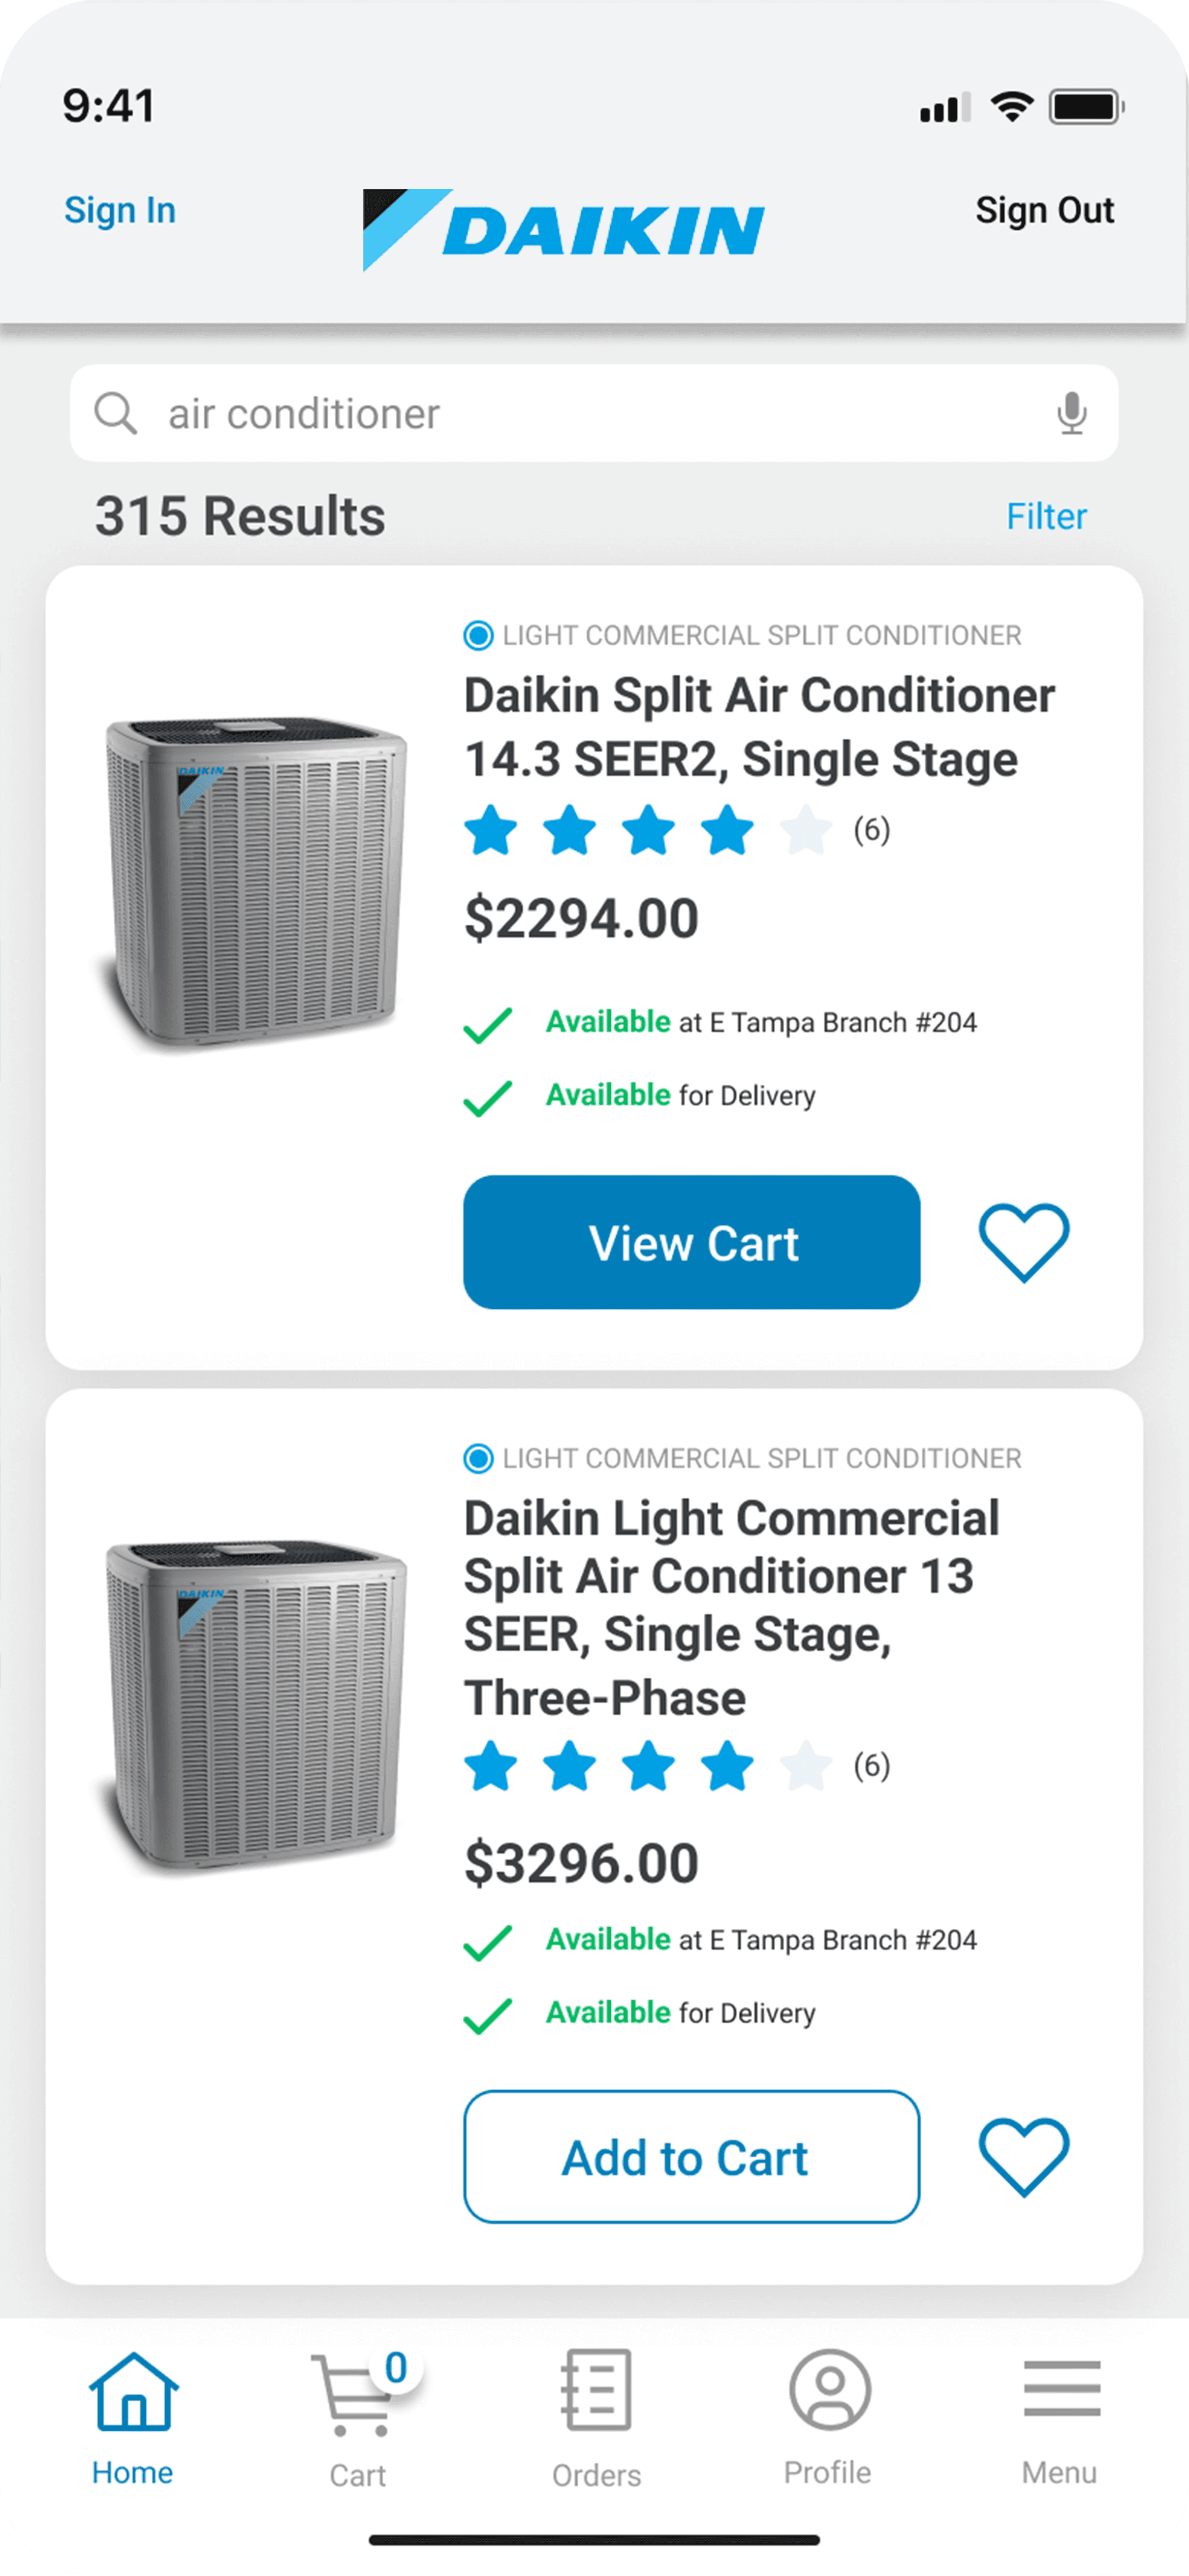Favorite the 14.3 SEER2 conditioner with heart
The height and width of the screenshot is (2576, 1189).
1023,1242
